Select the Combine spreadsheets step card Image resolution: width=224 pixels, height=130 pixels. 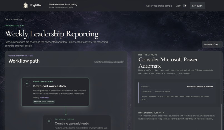(77, 122)
